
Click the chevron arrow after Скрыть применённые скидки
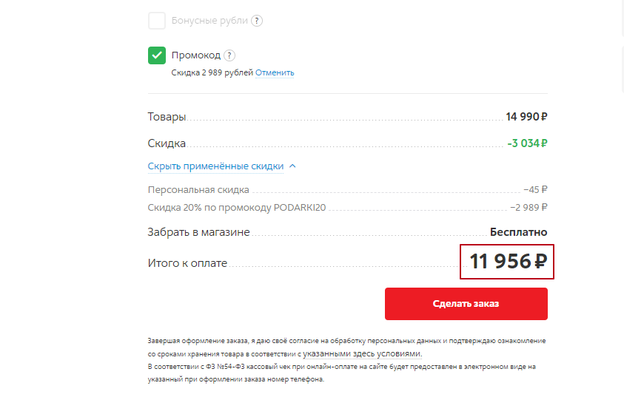(x=292, y=166)
